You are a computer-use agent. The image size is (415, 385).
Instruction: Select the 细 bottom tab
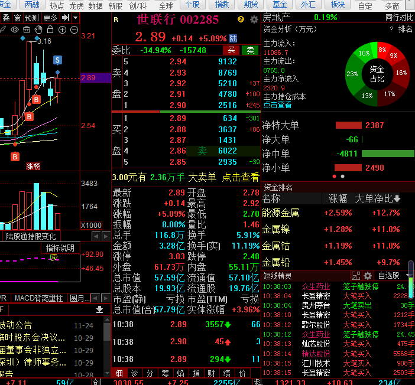119,373
